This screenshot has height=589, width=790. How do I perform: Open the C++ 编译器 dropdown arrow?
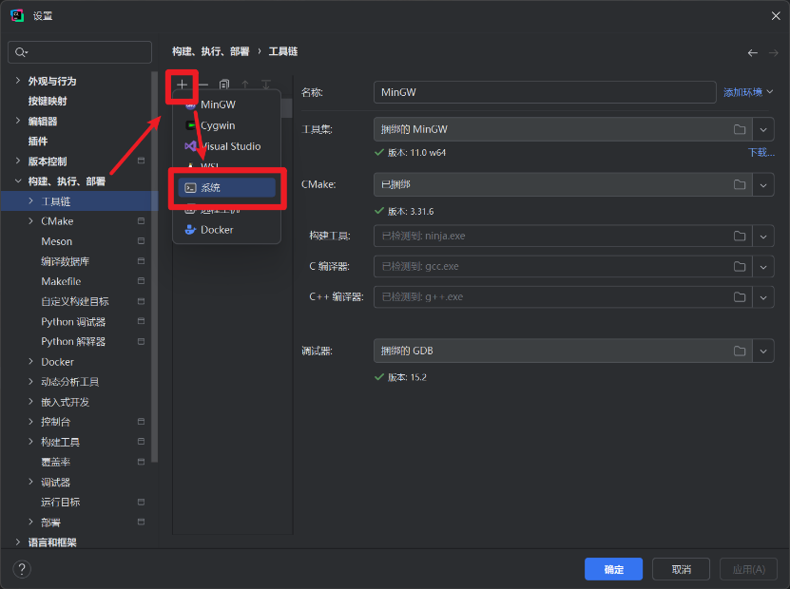coord(763,297)
